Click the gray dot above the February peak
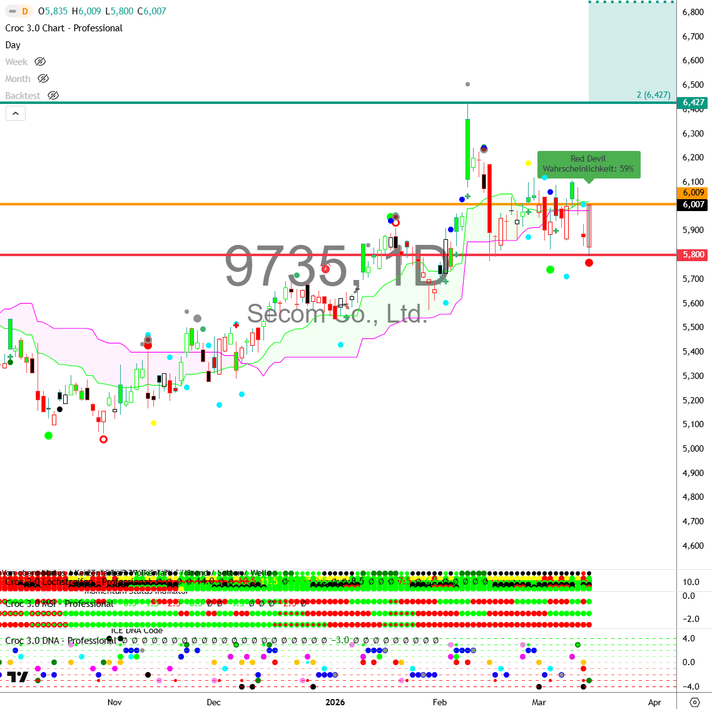 (x=467, y=84)
